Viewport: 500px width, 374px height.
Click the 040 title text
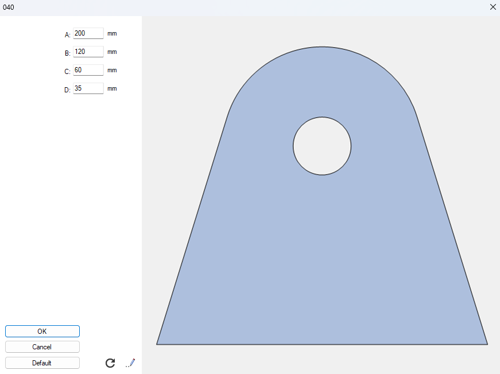(x=9, y=7)
